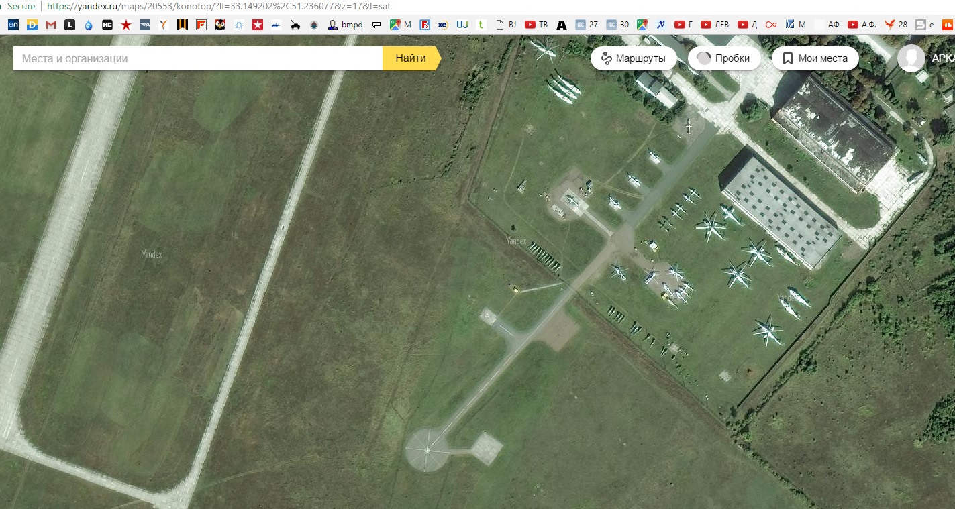Open the Flipboard bookmark icon
Viewport: 955px width, 509px height.
(x=201, y=25)
